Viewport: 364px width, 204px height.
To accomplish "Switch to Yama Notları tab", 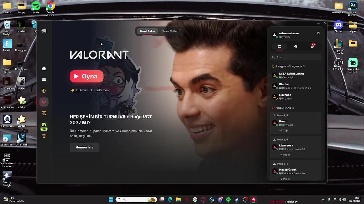I will coord(170,31).
